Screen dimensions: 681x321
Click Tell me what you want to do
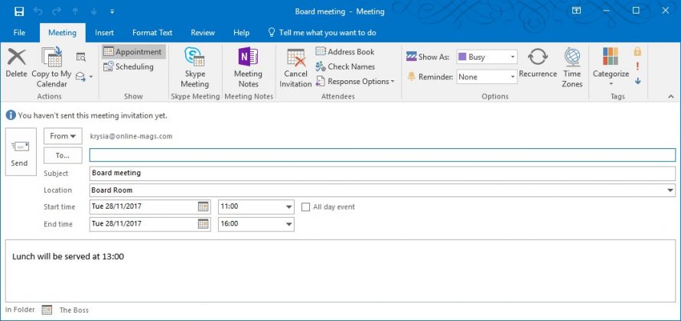[x=322, y=33]
